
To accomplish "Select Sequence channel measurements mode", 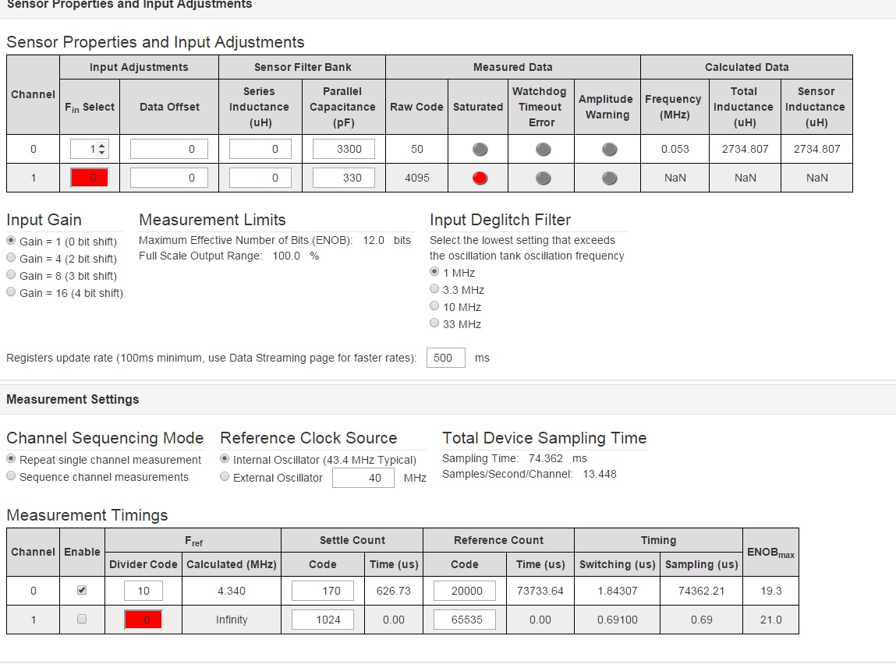I will tap(11, 476).
